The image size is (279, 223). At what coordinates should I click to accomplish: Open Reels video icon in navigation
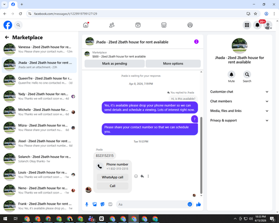coord(138,25)
